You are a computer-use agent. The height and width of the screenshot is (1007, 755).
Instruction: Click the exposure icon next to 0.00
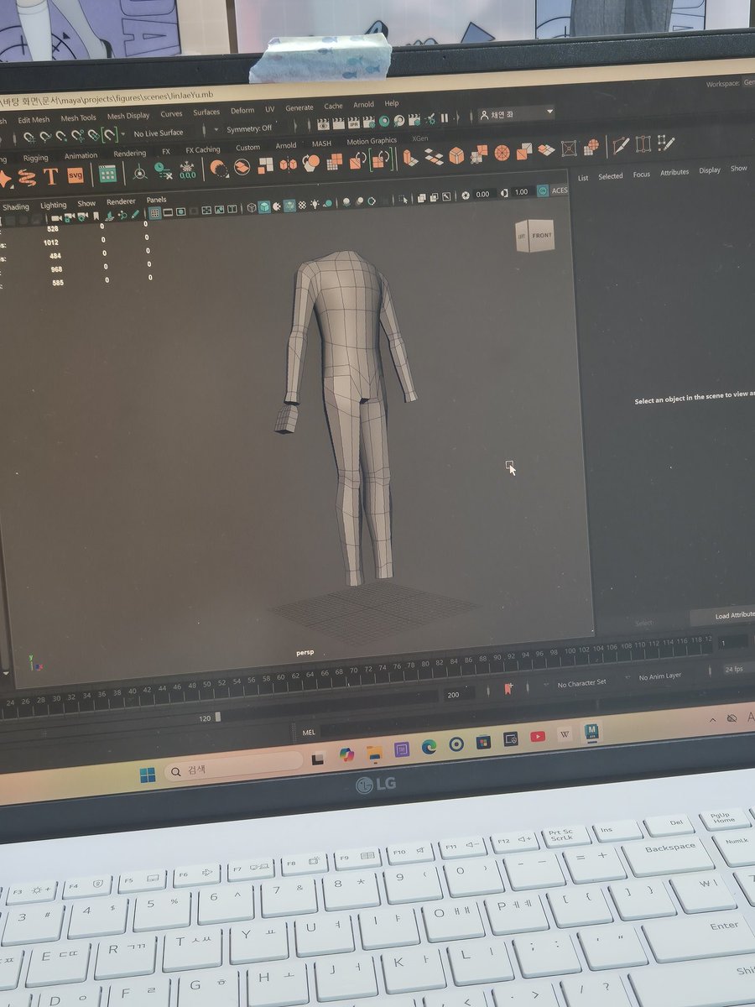click(466, 195)
